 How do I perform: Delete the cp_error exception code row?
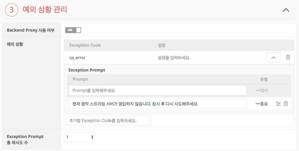pyautogui.click(x=288, y=57)
